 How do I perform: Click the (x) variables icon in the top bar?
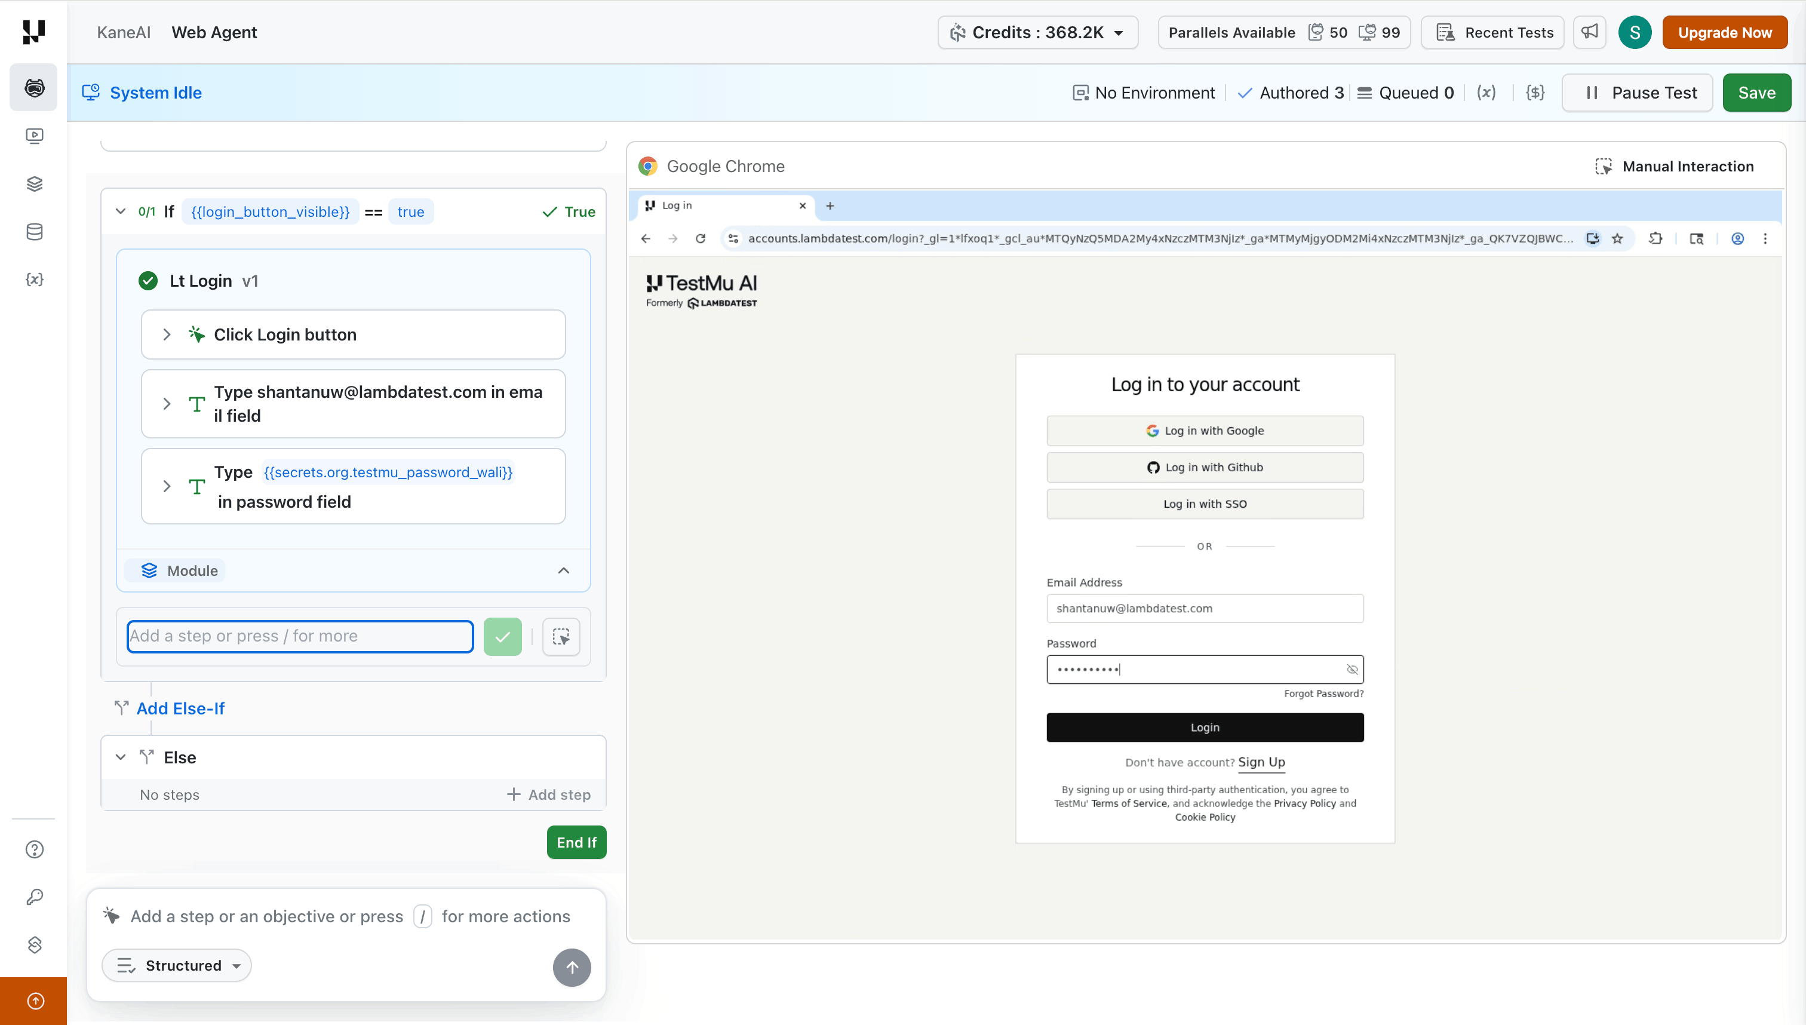pos(1486,92)
